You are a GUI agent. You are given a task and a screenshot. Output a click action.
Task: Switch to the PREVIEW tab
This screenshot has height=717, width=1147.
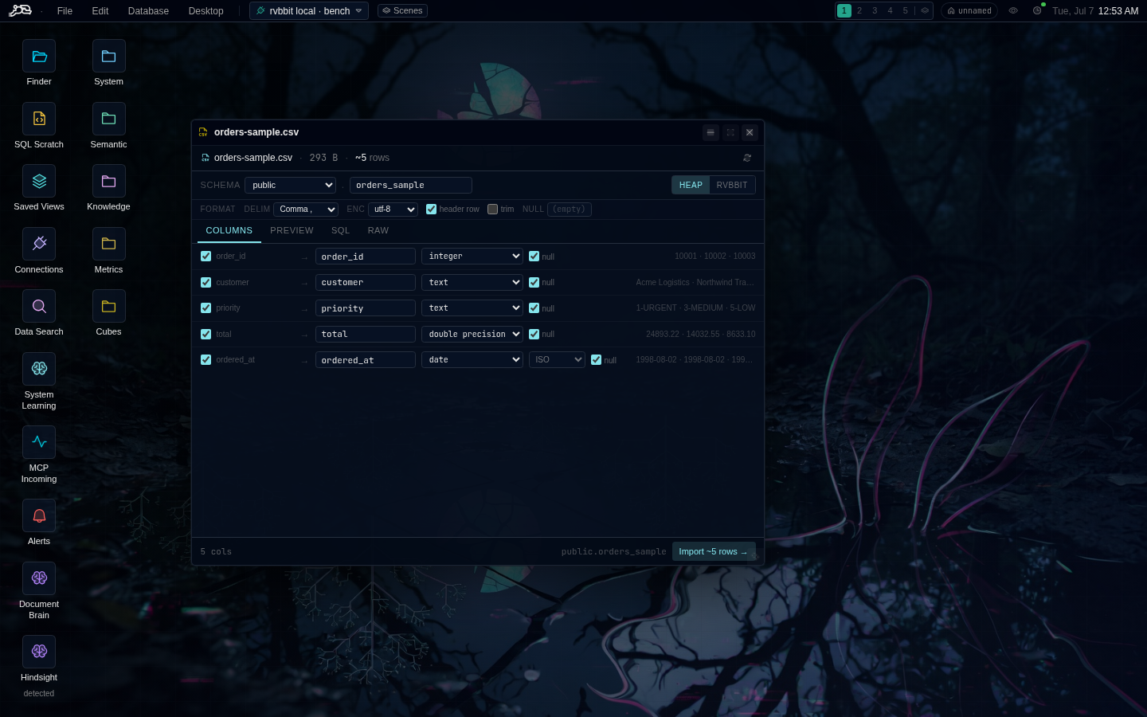click(x=292, y=230)
